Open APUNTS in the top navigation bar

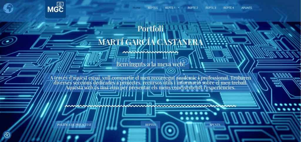click(247, 8)
